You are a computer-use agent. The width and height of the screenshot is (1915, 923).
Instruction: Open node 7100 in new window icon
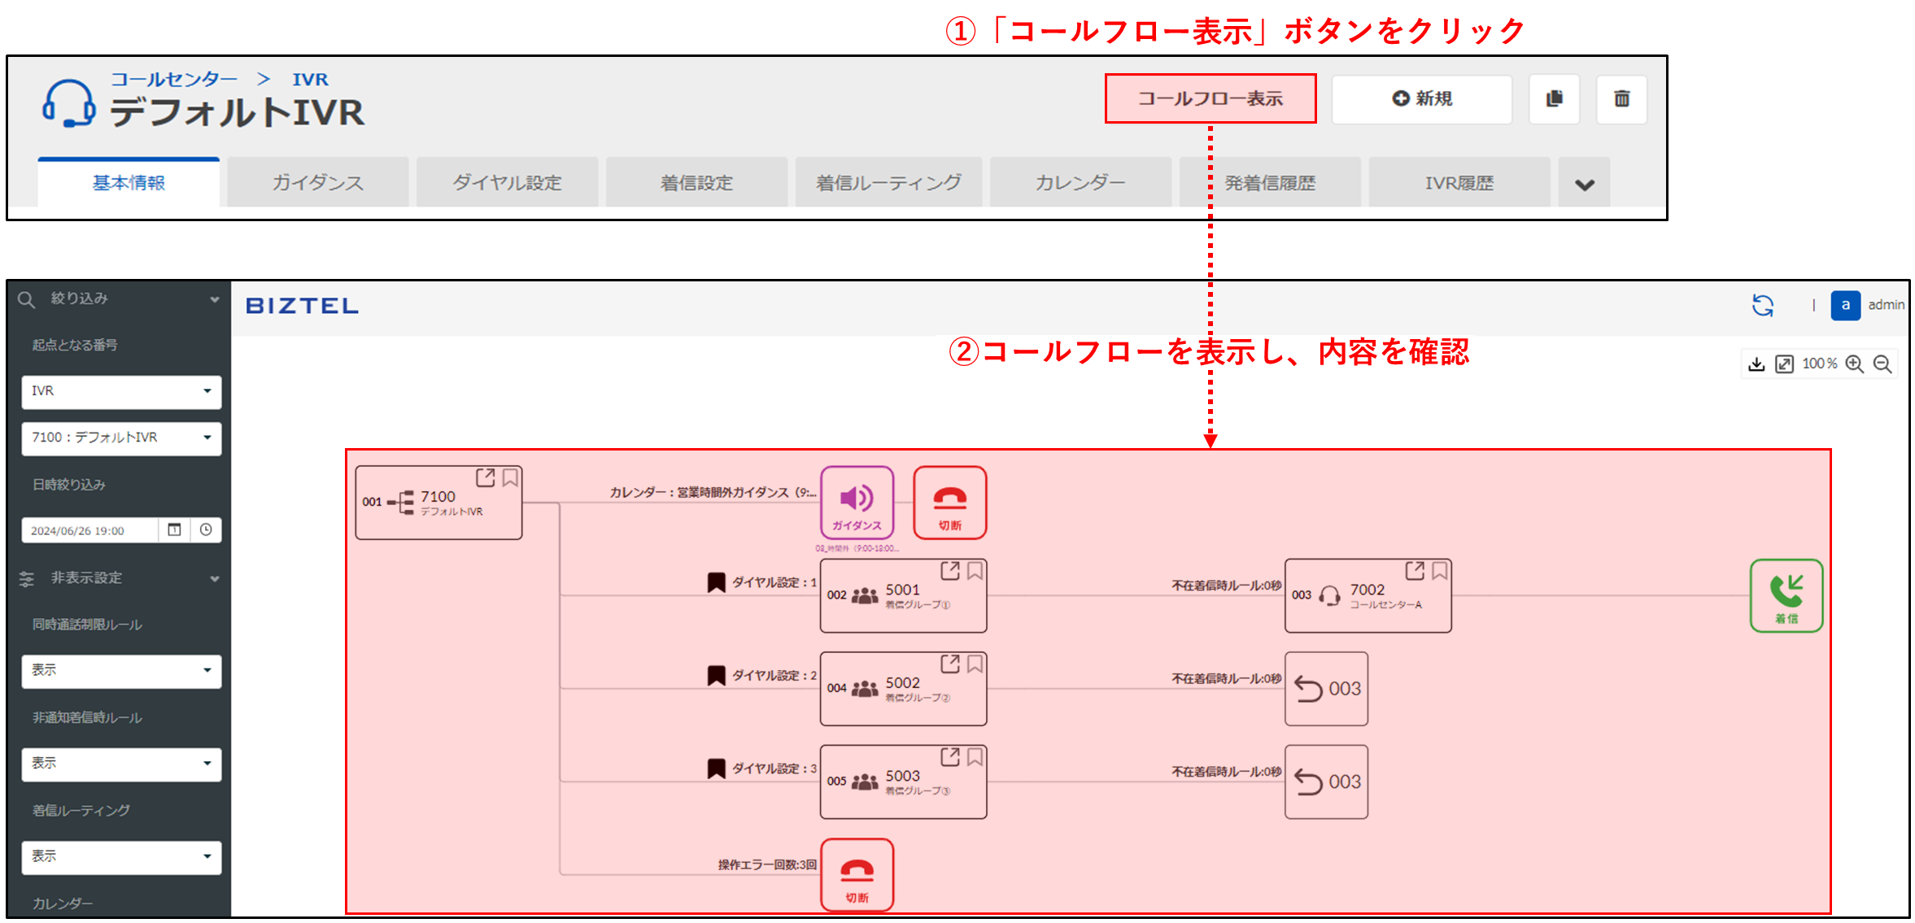click(x=486, y=477)
